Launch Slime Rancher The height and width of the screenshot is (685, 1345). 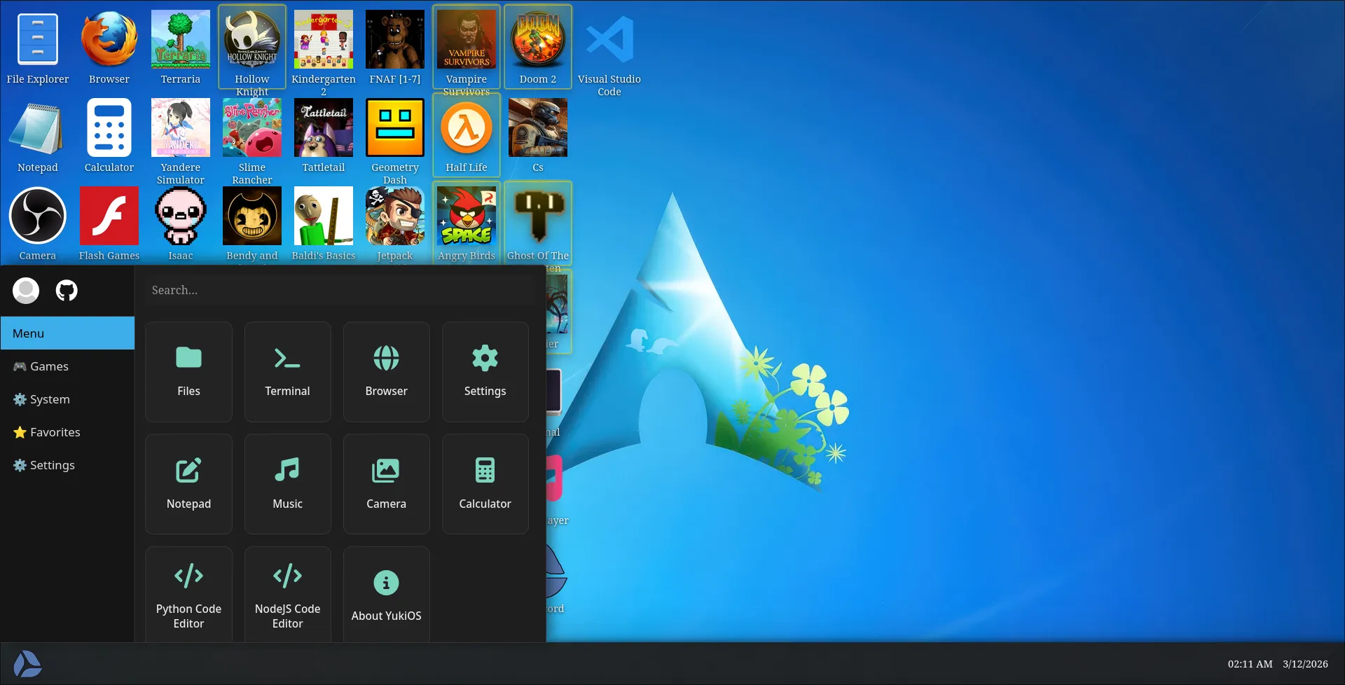[x=251, y=128]
